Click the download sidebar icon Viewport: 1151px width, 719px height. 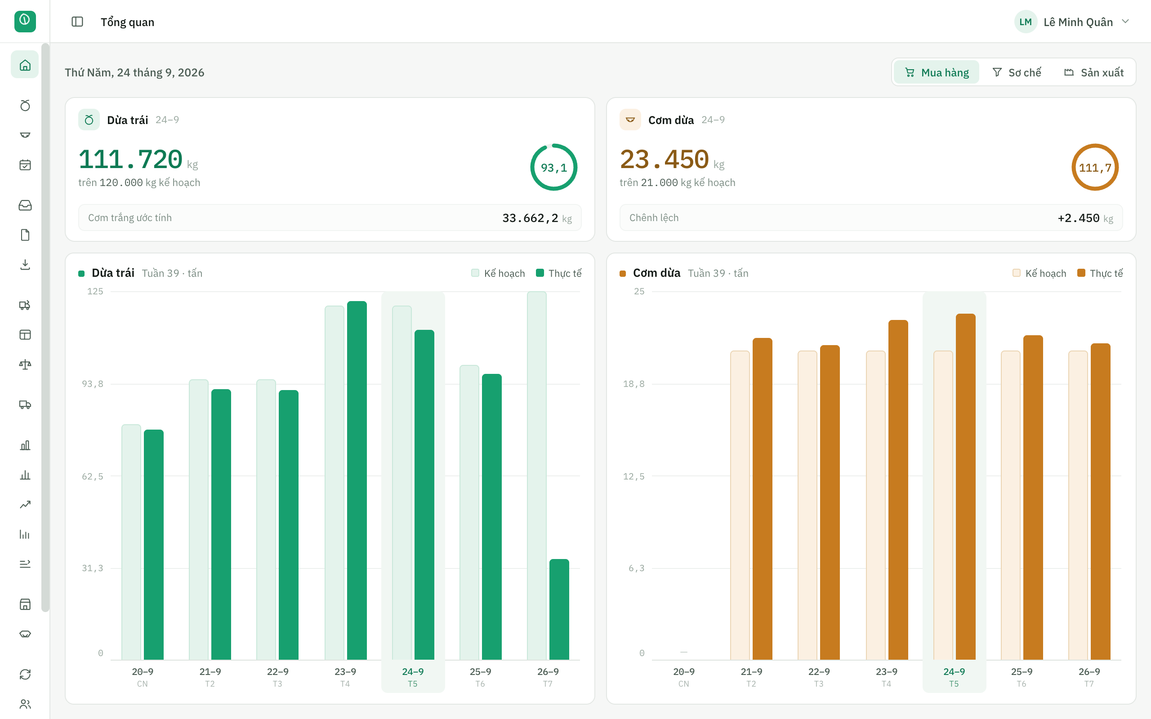pyautogui.click(x=25, y=265)
